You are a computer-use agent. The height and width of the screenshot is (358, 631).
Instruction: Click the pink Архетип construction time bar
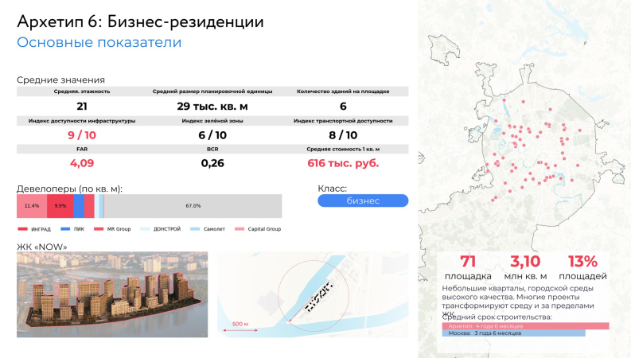tap(525, 326)
